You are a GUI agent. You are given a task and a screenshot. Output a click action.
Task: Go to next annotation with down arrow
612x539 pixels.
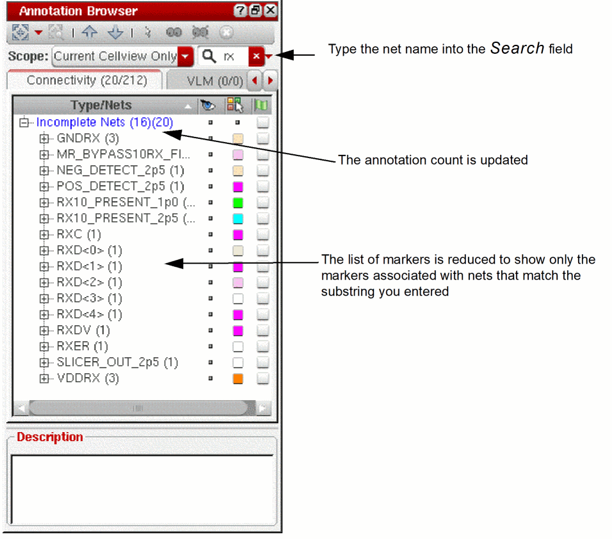[x=115, y=32]
